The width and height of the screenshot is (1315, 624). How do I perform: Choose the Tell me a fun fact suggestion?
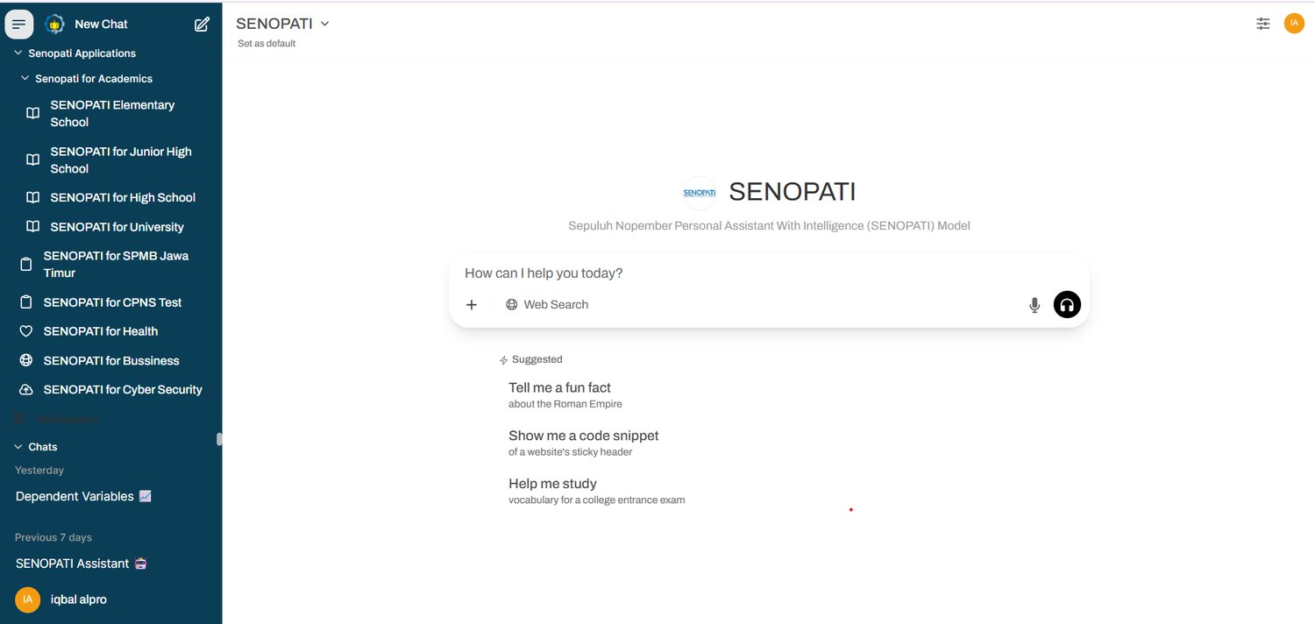565,395
